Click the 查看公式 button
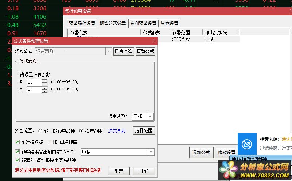 (x=145, y=51)
